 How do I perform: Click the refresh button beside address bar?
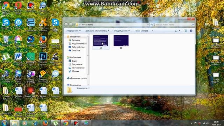(152, 25)
